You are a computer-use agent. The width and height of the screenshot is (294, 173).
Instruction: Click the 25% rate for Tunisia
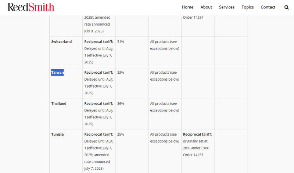click(121, 134)
